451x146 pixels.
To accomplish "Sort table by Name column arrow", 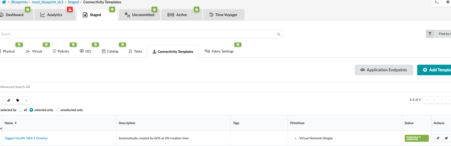I will point(16,123).
